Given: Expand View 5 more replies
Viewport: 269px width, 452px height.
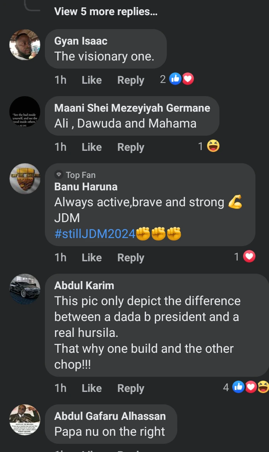Looking at the screenshot, I should [106, 12].
